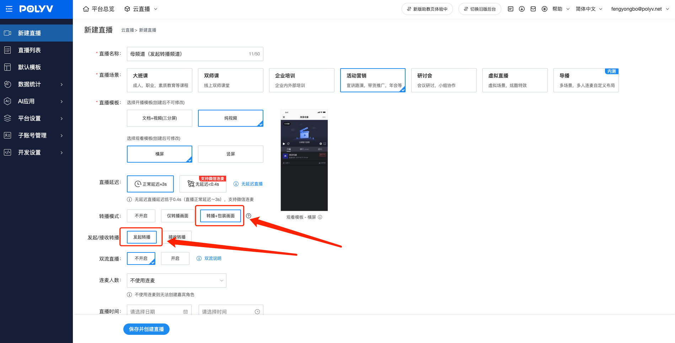Viewport: 675px width, 343px height.
Task: Open the fengyongbo@polyv.net account menu
Action: click(640, 9)
